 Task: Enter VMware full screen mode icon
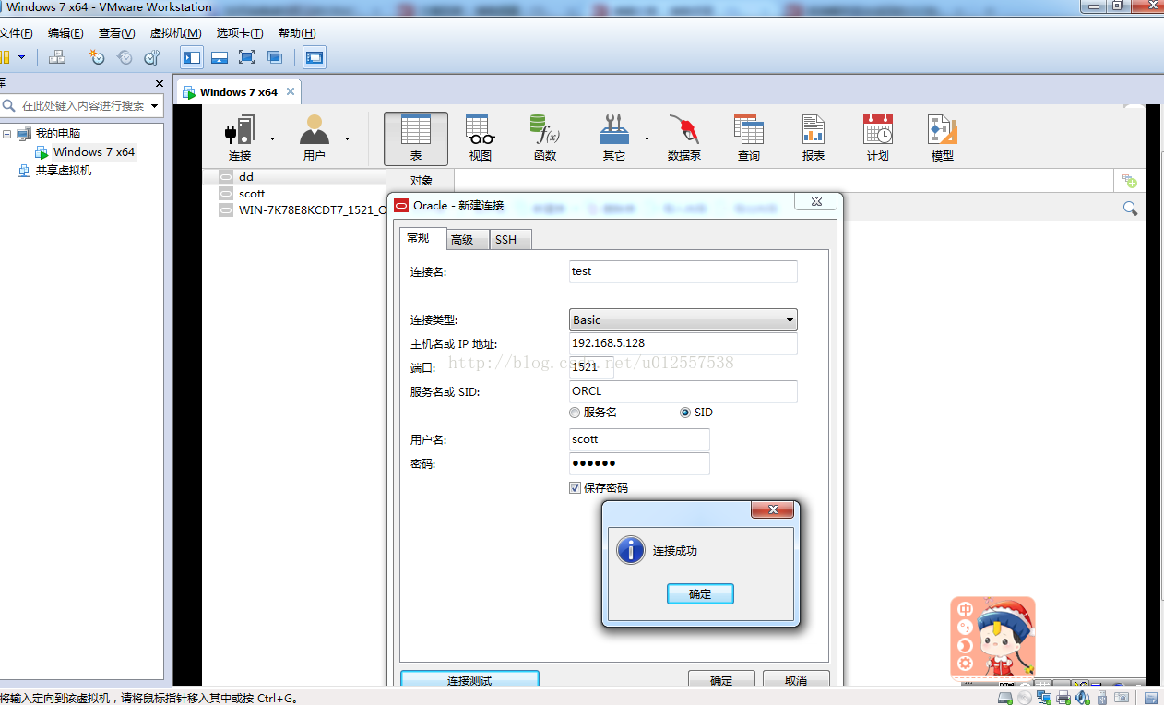[x=246, y=57]
